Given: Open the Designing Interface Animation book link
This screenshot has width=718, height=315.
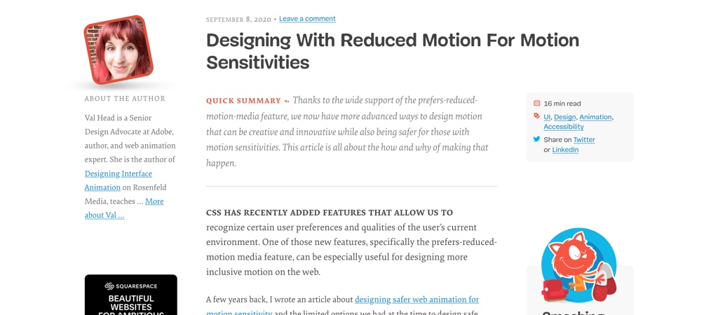Looking at the screenshot, I should (x=118, y=174).
